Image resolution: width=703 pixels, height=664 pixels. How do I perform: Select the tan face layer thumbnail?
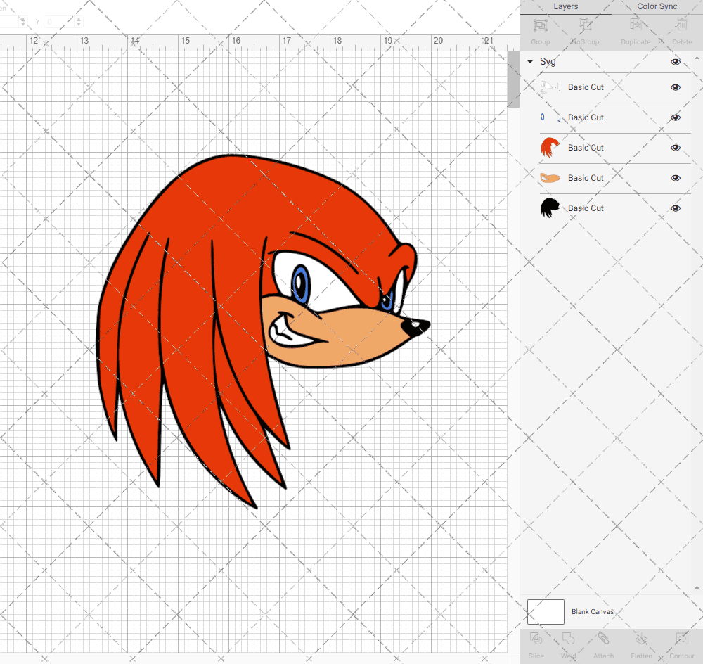550,178
